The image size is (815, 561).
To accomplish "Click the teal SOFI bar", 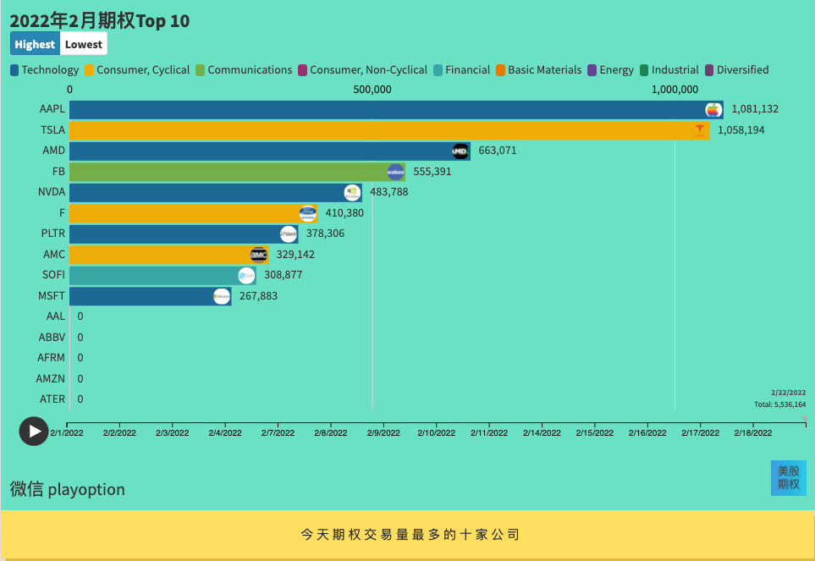I will click(x=162, y=276).
